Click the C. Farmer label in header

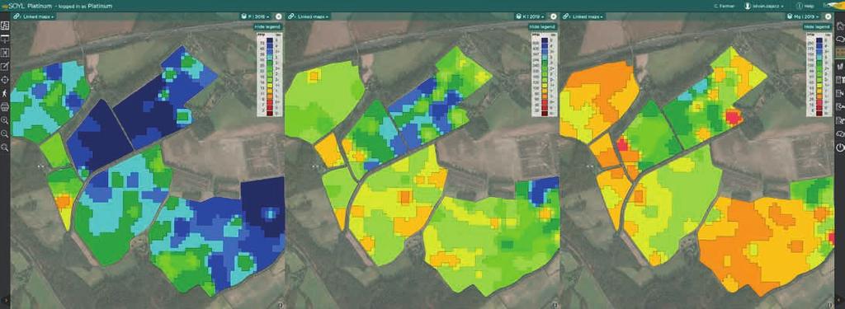[725, 6]
